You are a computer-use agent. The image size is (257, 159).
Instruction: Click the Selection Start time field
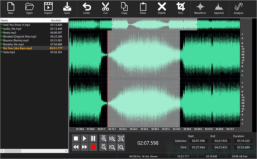[x=198, y=141]
